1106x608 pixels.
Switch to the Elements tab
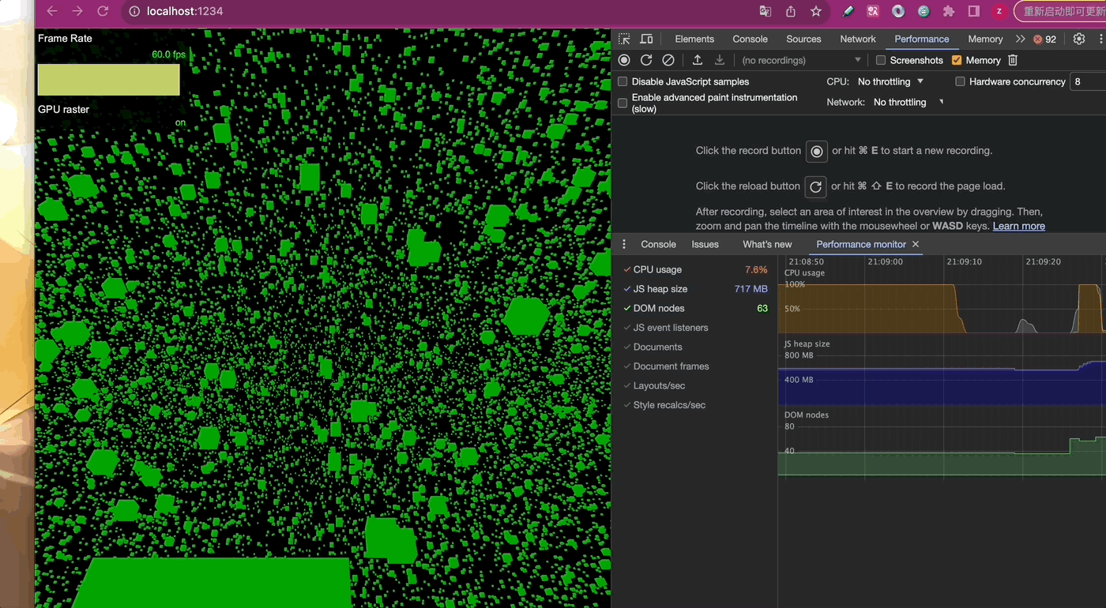[x=694, y=39]
